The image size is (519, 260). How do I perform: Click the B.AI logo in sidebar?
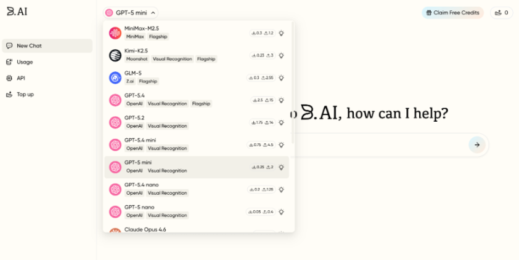(x=17, y=12)
